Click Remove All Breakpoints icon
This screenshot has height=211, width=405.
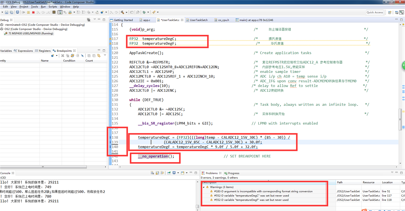pos(67,56)
